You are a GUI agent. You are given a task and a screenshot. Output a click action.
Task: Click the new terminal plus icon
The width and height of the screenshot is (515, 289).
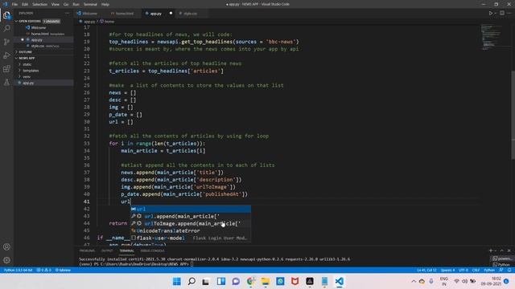tap(491, 250)
